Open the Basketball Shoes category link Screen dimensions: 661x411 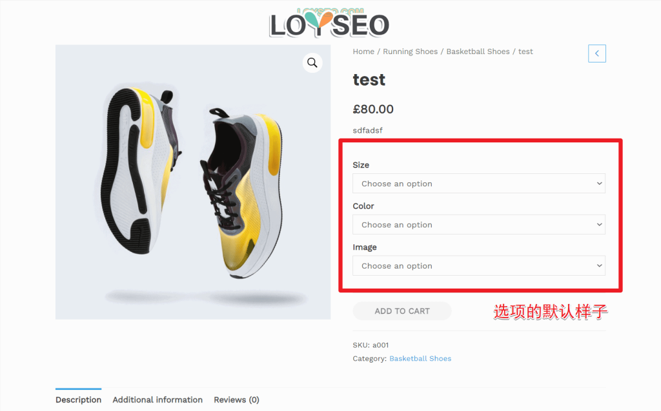pos(420,359)
